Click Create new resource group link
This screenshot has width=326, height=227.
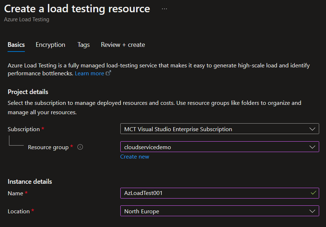point(134,156)
